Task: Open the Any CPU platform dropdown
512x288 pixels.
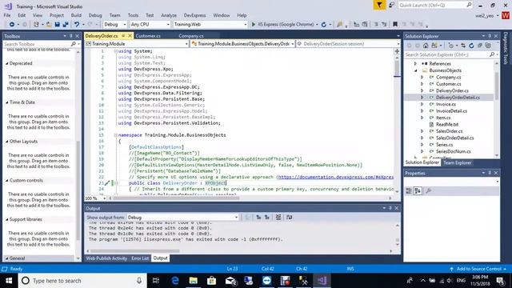Action: click(x=150, y=25)
